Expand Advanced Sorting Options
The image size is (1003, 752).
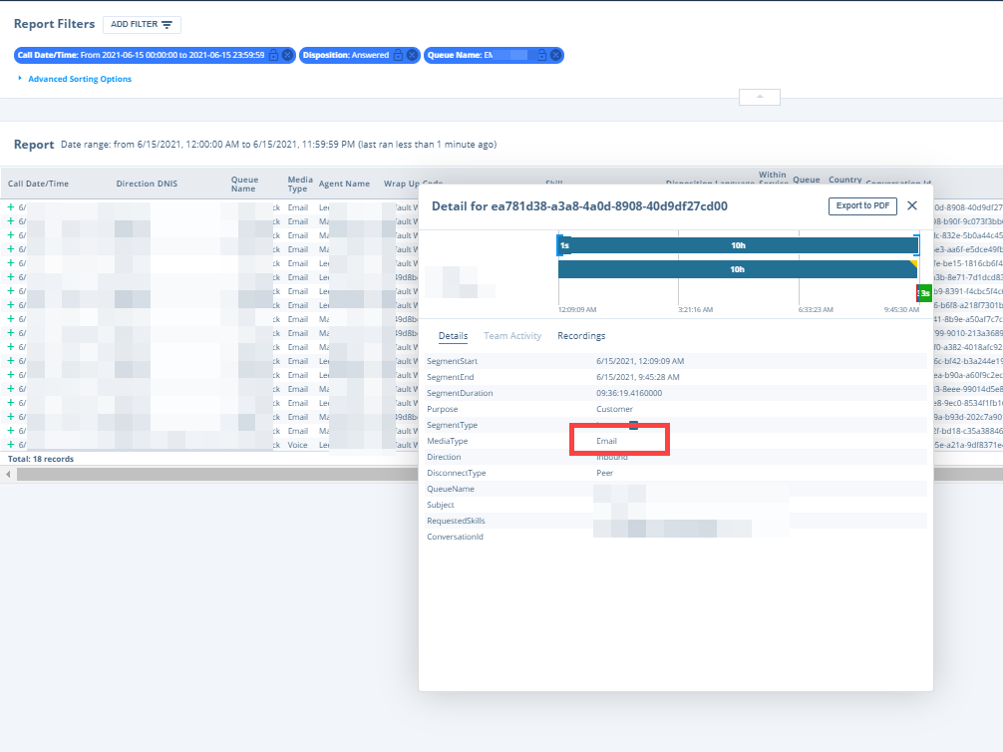point(80,79)
